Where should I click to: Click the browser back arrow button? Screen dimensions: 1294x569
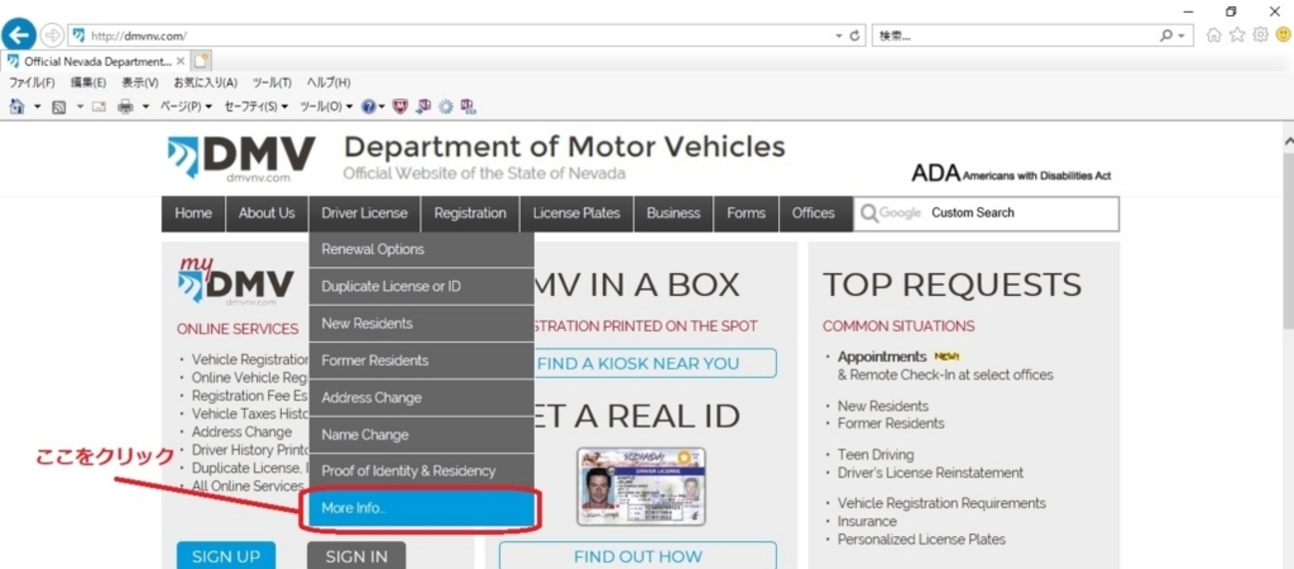pyautogui.click(x=18, y=35)
